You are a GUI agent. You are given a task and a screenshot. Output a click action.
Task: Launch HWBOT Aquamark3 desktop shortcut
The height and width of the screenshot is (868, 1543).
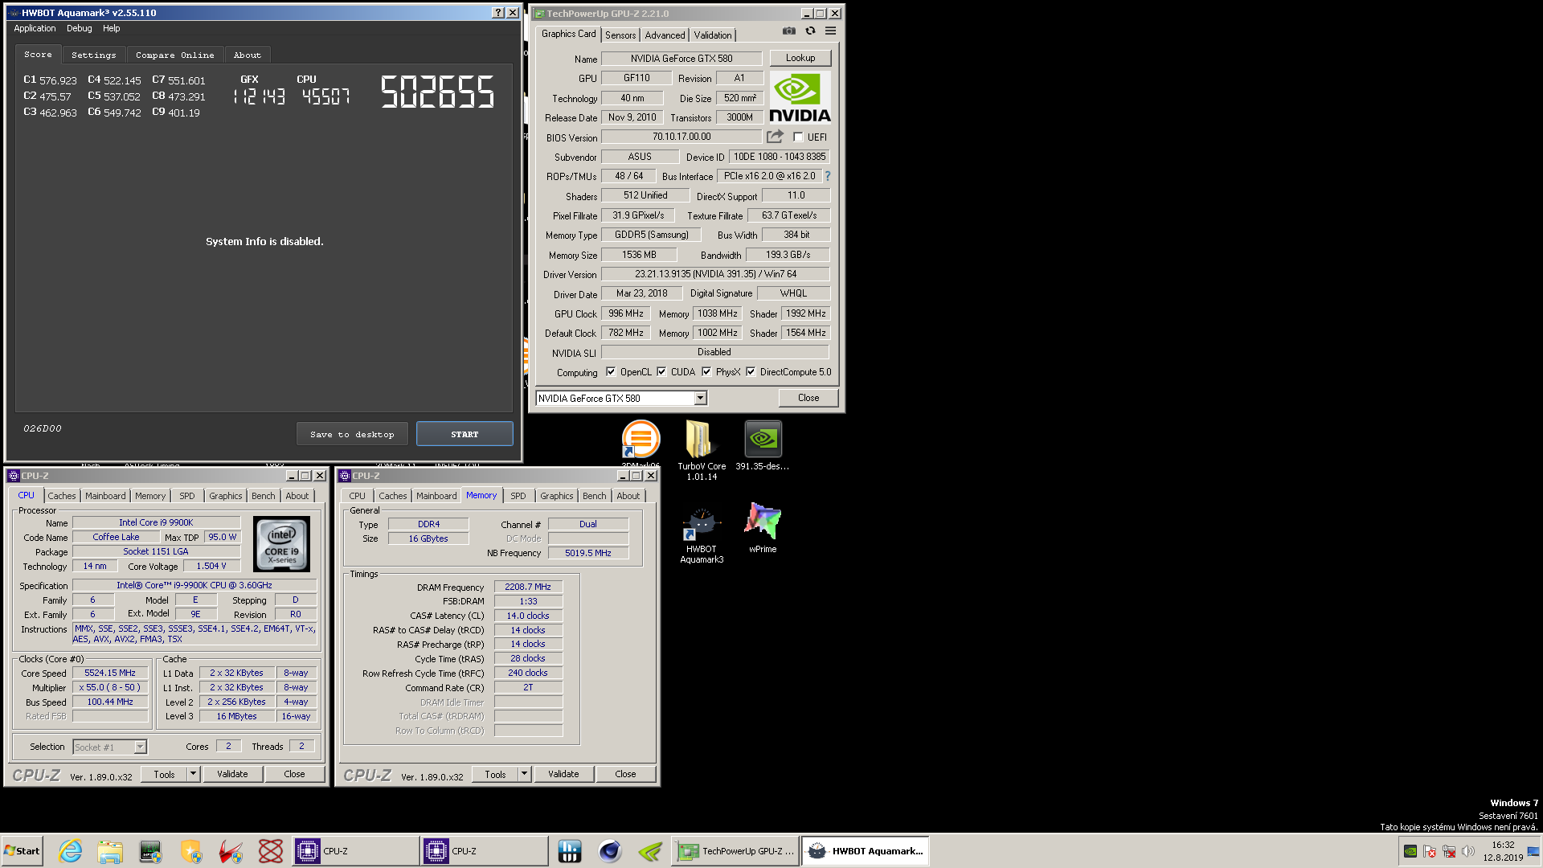tap(702, 535)
